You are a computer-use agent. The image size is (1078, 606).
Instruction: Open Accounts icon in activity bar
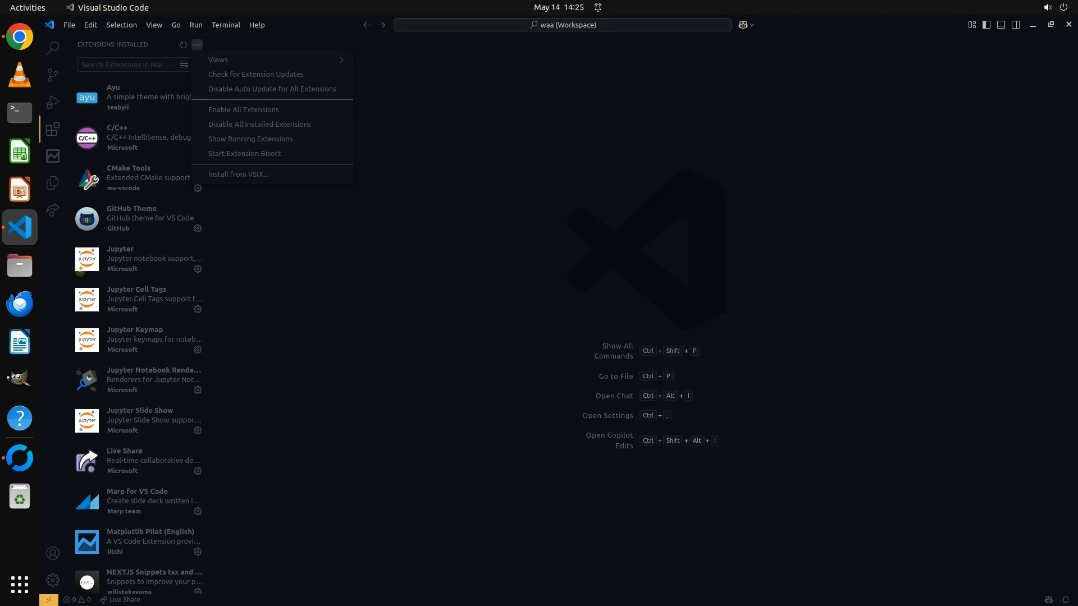click(x=53, y=553)
